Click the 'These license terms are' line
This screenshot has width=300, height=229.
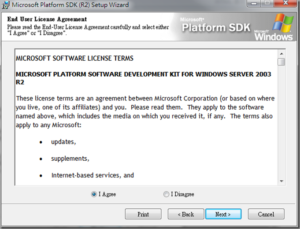coord(145,98)
